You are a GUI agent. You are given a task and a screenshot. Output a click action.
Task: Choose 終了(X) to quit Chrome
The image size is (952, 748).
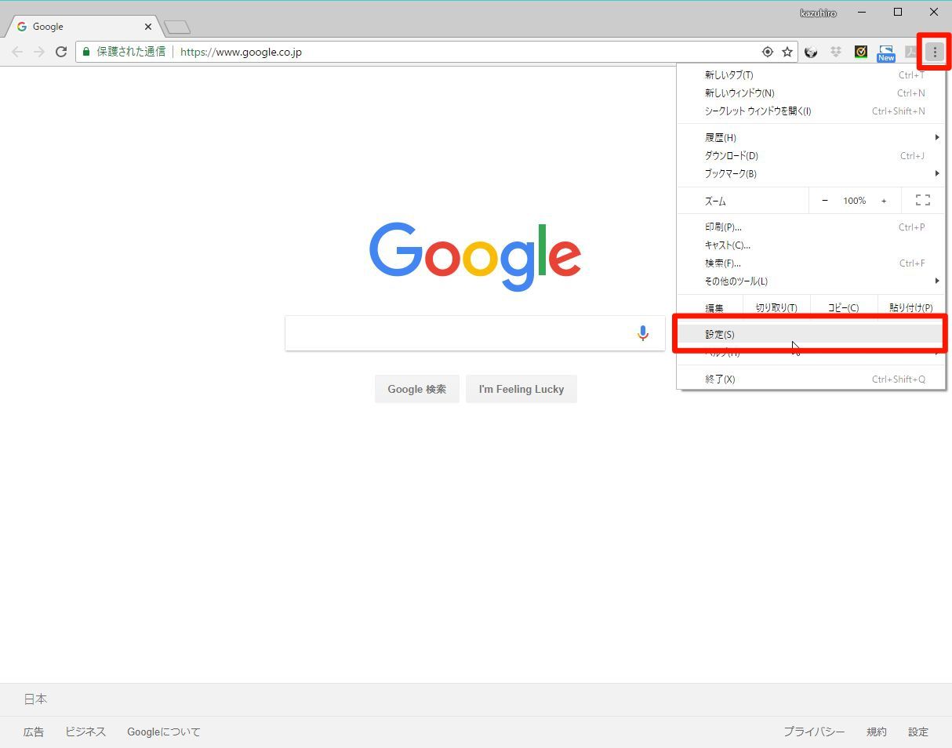812,379
